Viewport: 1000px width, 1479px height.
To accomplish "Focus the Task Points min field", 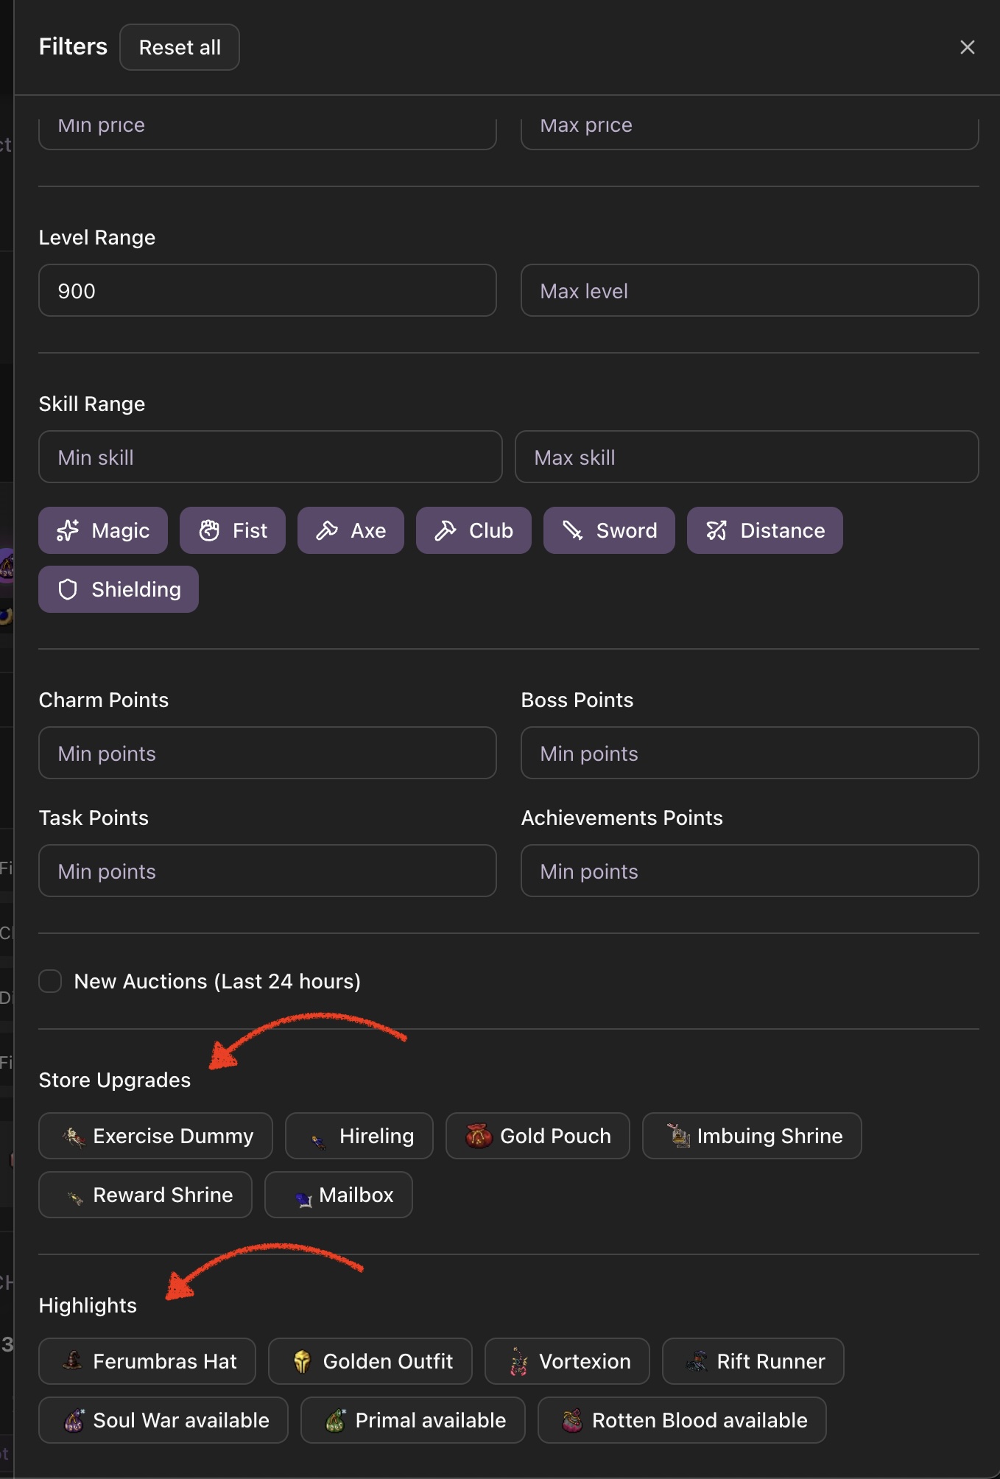I will tap(267, 871).
